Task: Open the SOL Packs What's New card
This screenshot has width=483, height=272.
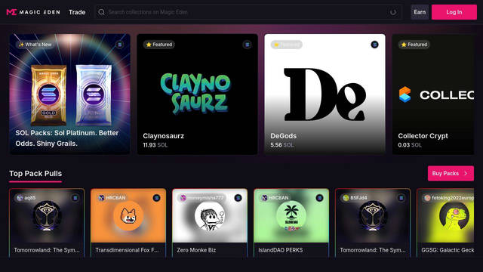Action: [70, 94]
